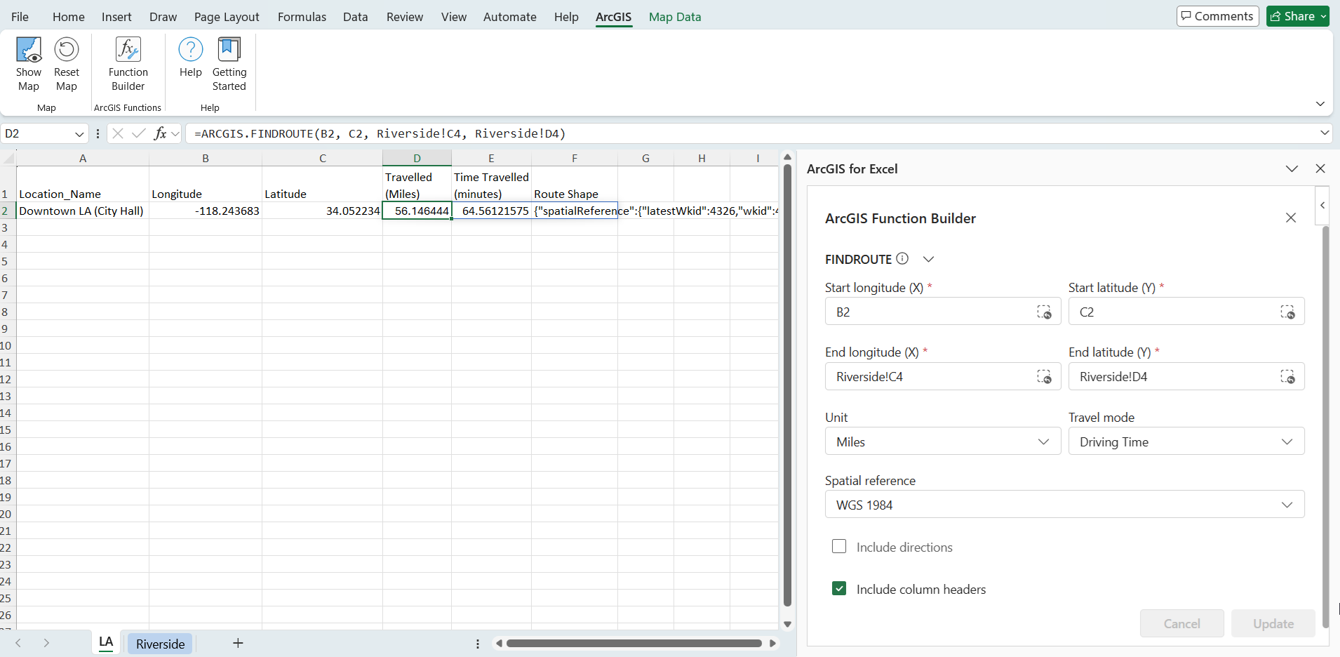Click the worksheet vertical scrollbar

coord(787,385)
